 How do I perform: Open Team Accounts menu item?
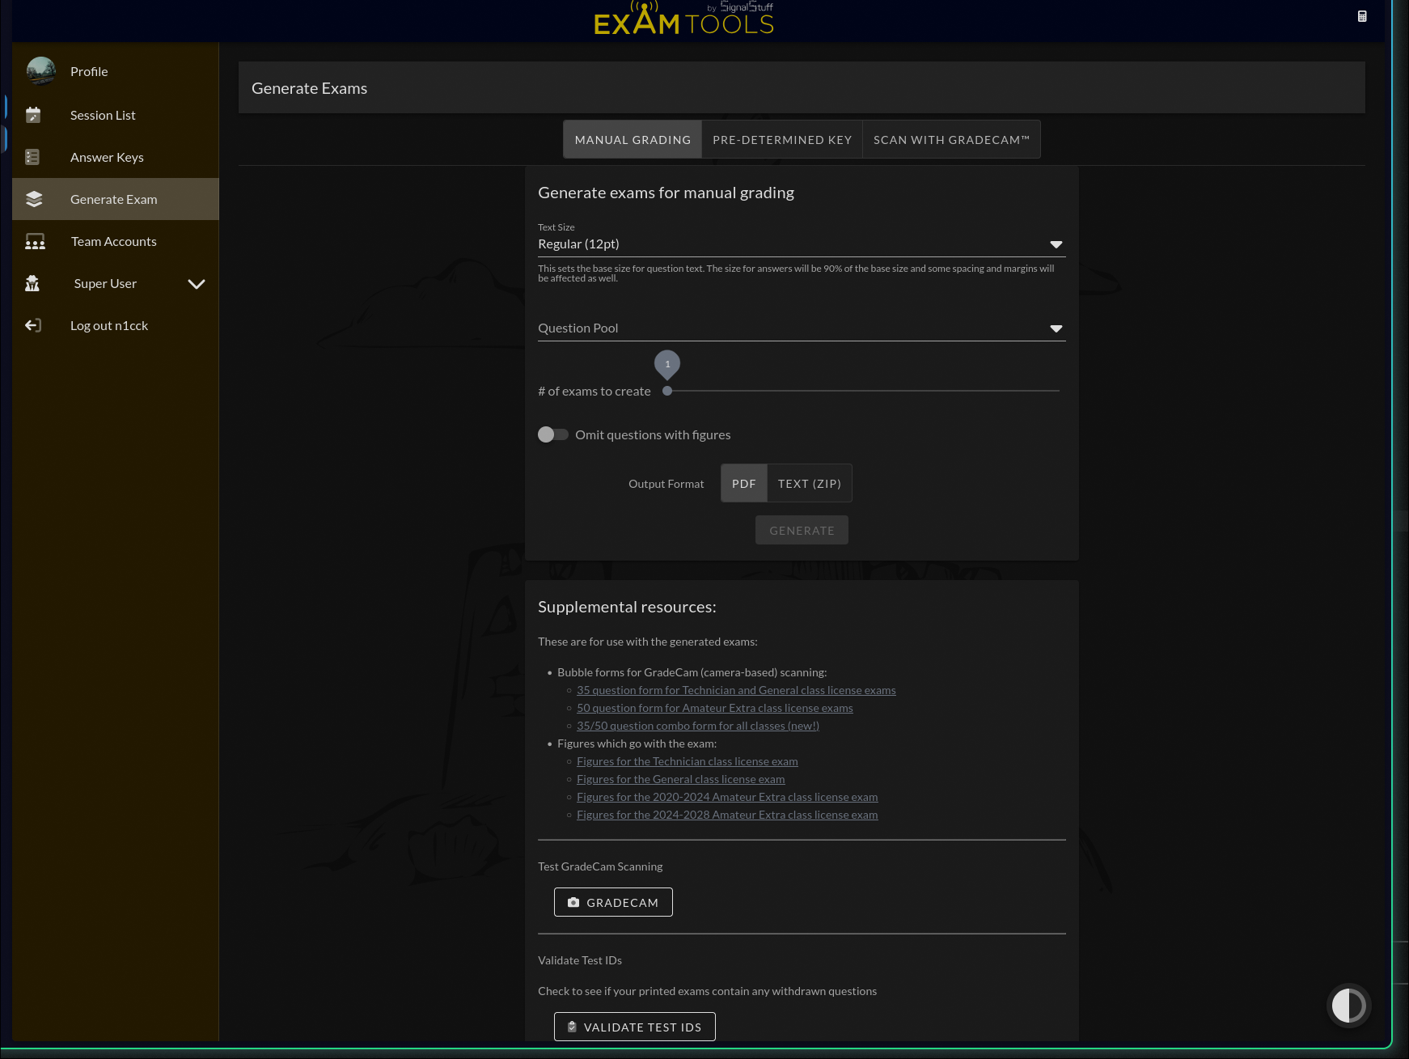point(116,241)
